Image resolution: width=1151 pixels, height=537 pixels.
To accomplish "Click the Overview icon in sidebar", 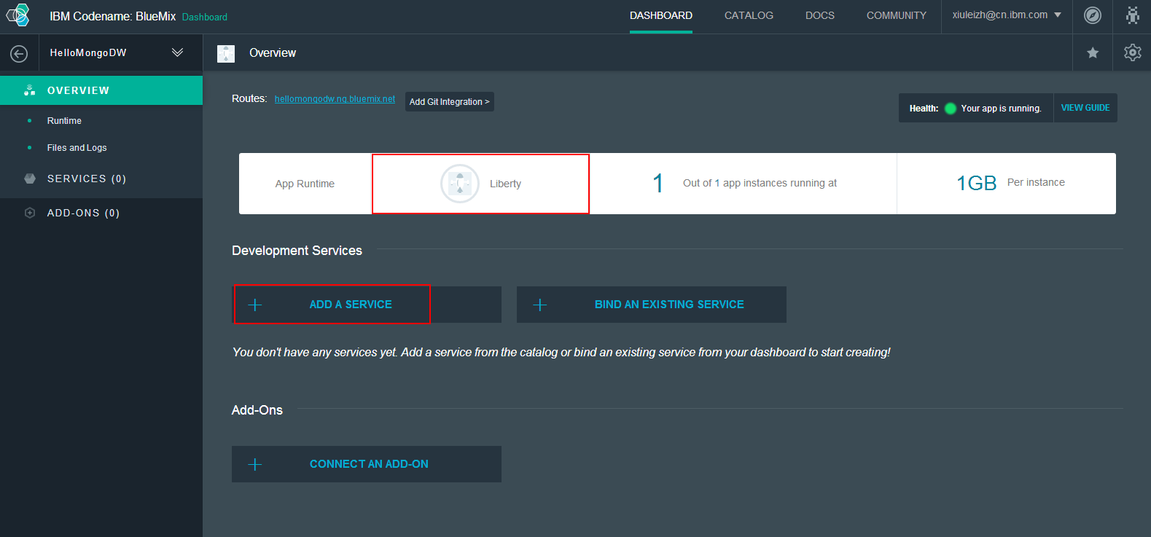I will tap(30, 90).
